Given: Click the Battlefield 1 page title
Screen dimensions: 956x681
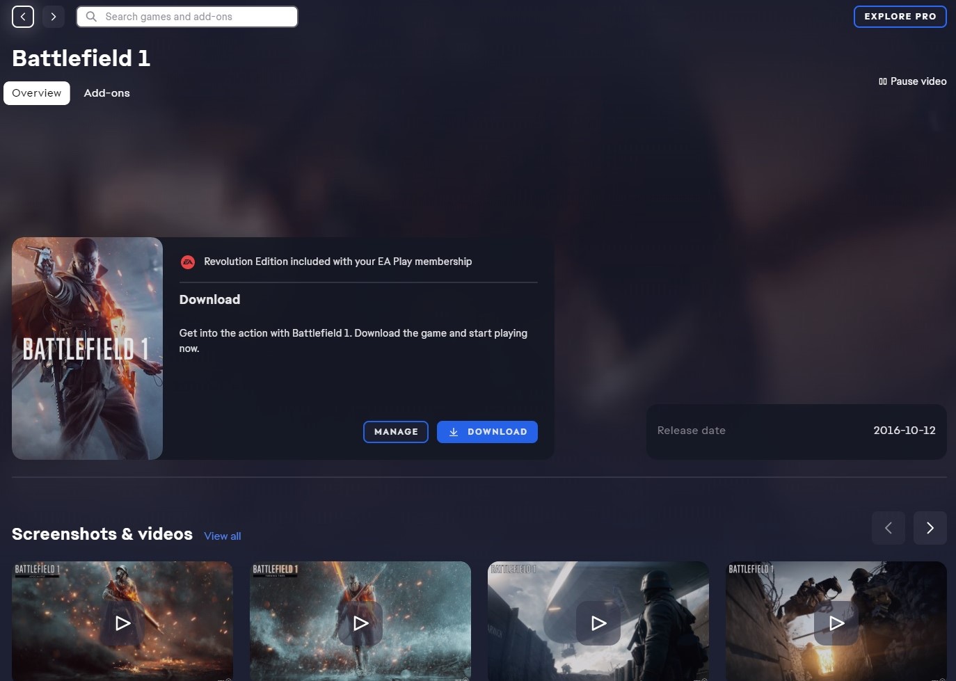Looking at the screenshot, I should coord(81,58).
